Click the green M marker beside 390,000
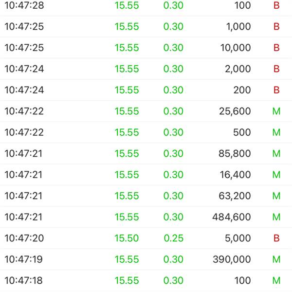292x292 pixels. 276,259
